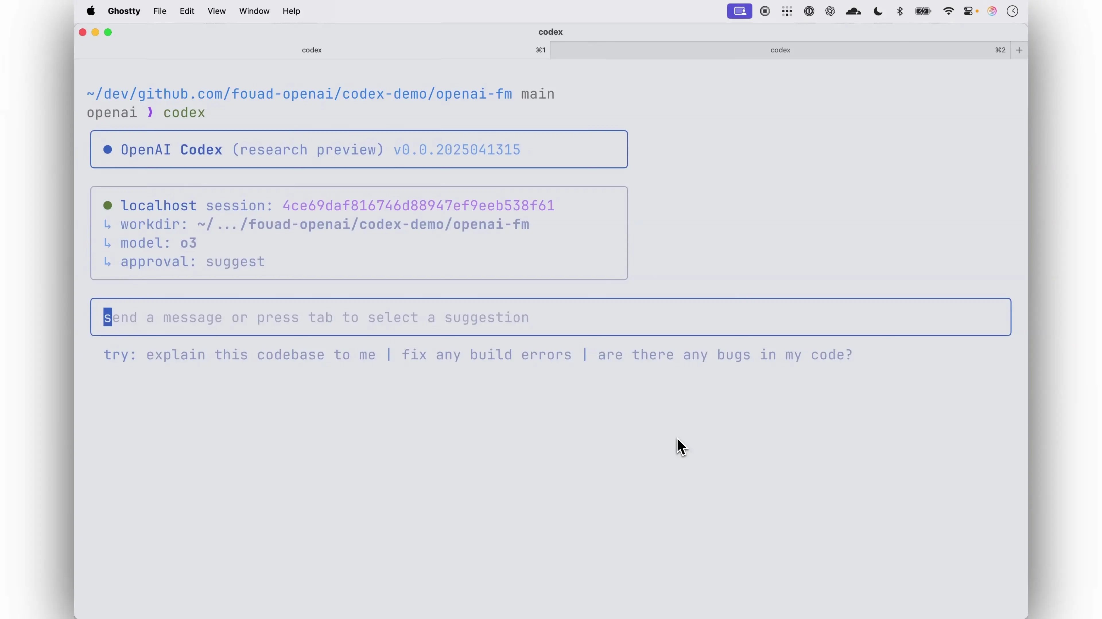The width and height of the screenshot is (1102, 619).
Task: Open the 1Password menu bar icon
Action: click(809, 11)
